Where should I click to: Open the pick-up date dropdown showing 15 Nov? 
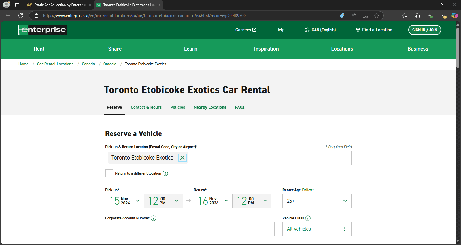coord(124,201)
